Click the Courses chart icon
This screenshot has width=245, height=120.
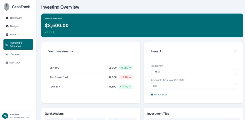pyautogui.click(x=7, y=54)
